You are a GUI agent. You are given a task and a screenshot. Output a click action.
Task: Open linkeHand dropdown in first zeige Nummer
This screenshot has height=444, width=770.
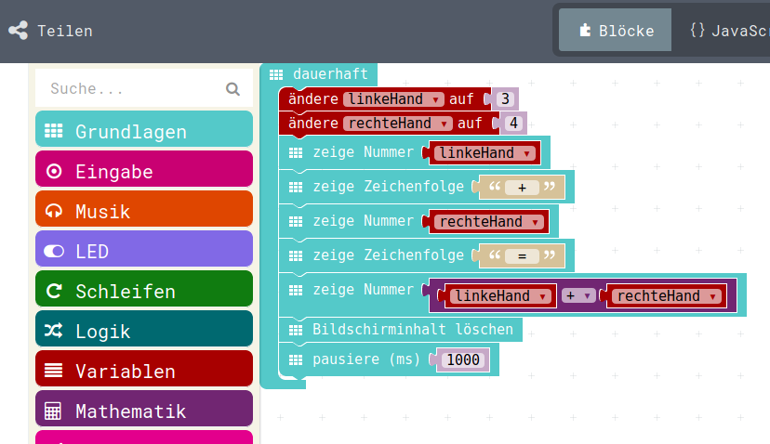485,153
